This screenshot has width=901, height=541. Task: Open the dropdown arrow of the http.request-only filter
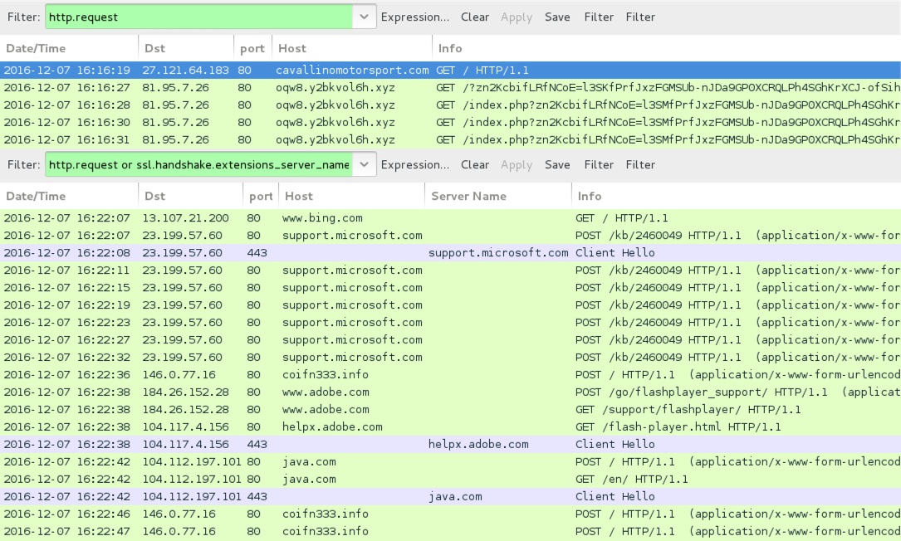(365, 17)
